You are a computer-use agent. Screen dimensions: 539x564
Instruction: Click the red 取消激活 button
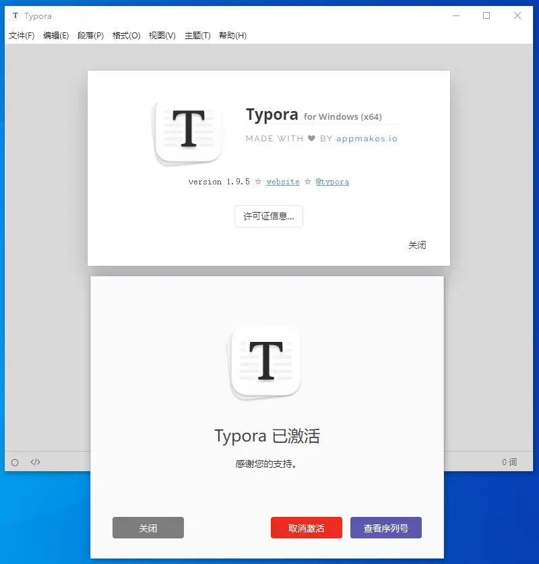(306, 528)
